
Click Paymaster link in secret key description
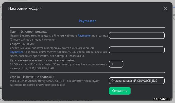pyautogui.click(x=16, y=52)
